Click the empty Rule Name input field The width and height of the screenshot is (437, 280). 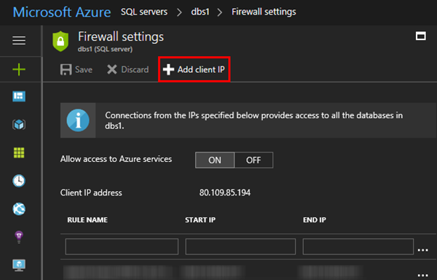click(x=122, y=246)
